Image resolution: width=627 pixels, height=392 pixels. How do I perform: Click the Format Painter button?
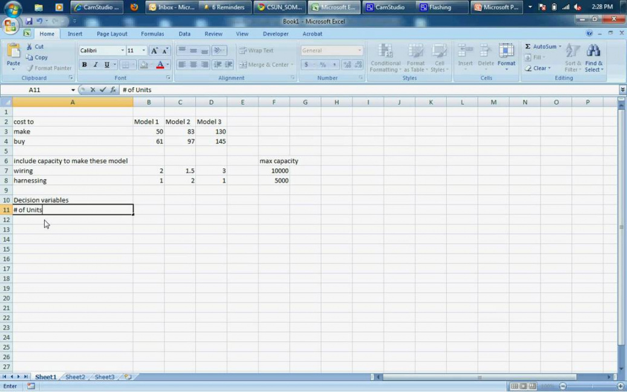[x=49, y=68]
